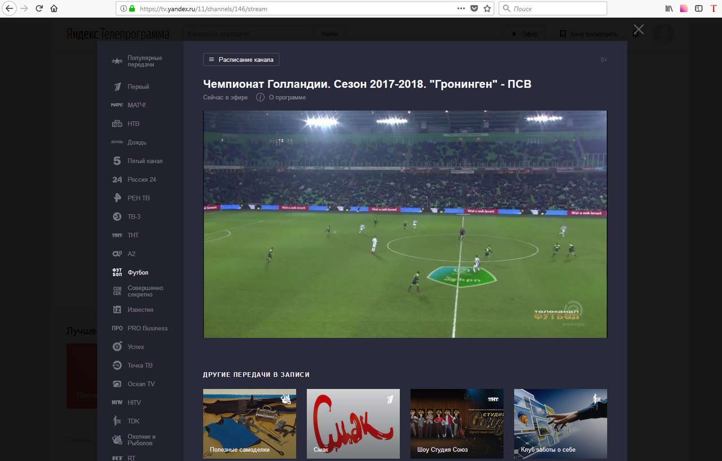Open the browser library icon
The image size is (722, 461).
[669, 8]
